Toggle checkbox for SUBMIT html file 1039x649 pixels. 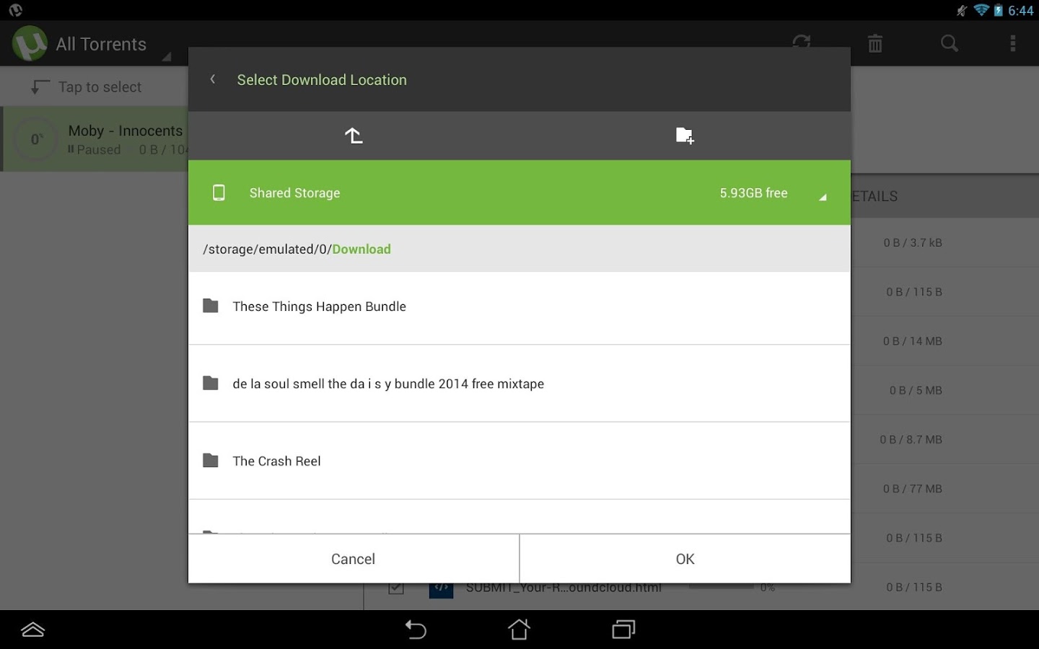(395, 588)
